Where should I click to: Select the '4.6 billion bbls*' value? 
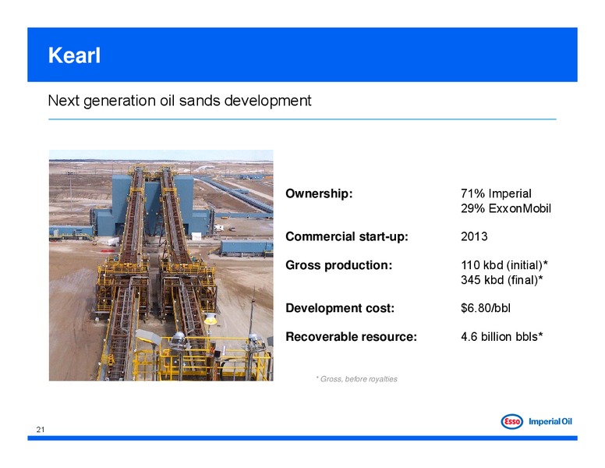501,337
